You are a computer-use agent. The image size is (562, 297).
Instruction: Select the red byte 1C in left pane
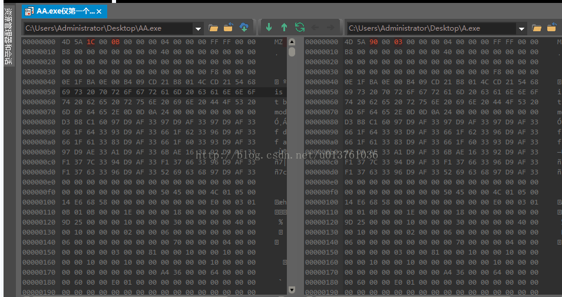91,42
